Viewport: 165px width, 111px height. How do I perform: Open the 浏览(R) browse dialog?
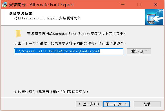139,51
